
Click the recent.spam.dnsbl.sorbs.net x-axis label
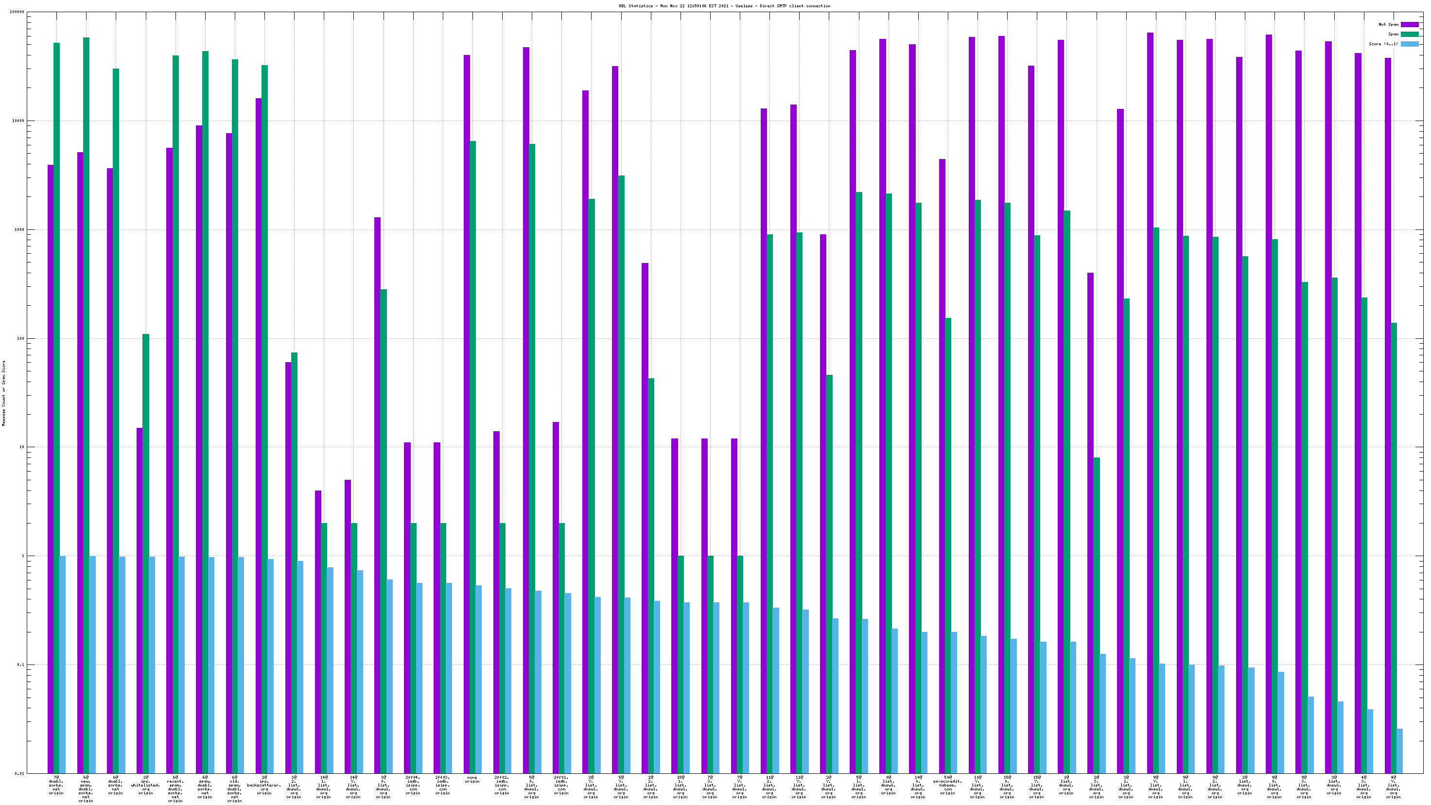click(x=175, y=789)
